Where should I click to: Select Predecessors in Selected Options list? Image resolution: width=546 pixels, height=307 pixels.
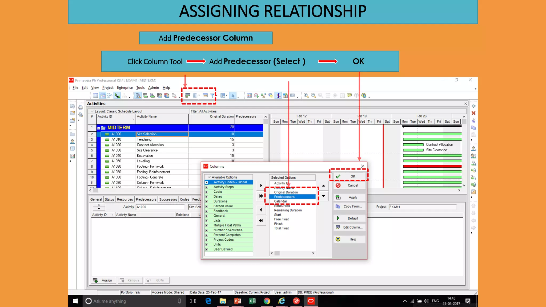[x=284, y=197]
